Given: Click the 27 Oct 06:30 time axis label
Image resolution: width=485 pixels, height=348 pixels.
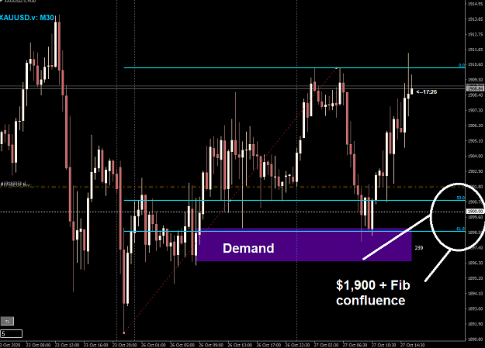Looking at the screenshot, I should [x=355, y=345].
